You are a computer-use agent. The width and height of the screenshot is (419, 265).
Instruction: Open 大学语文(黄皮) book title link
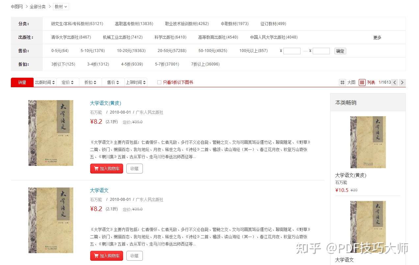(x=106, y=103)
